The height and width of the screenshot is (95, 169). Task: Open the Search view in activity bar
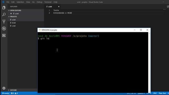4,15
